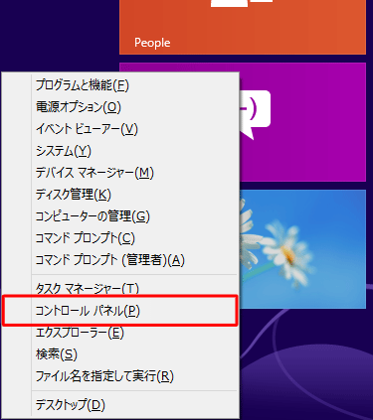Open the Desktop daisy tile
This screenshot has width=373, height=420.
coord(302,249)
